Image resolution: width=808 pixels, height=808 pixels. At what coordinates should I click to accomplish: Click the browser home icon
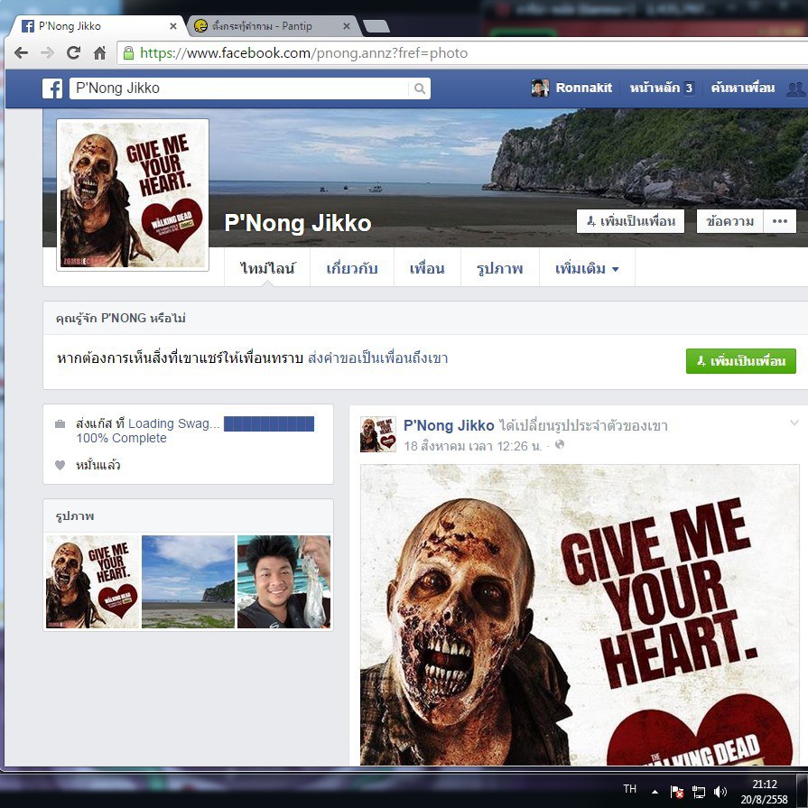[x=99, y=53]
